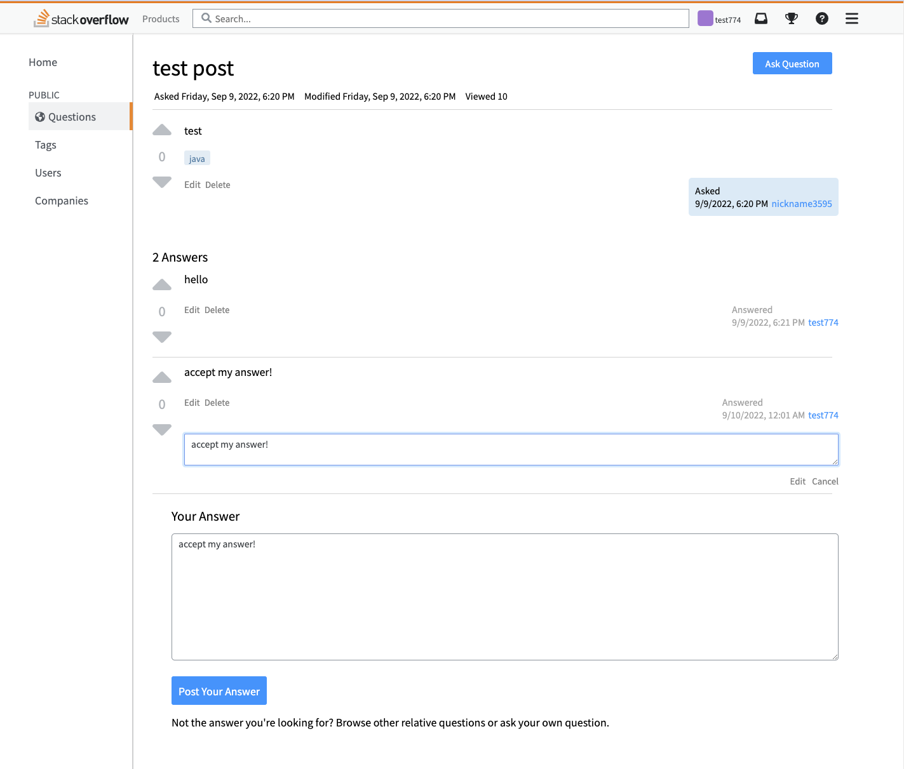Click Post Your Answer button

[219, 691]
